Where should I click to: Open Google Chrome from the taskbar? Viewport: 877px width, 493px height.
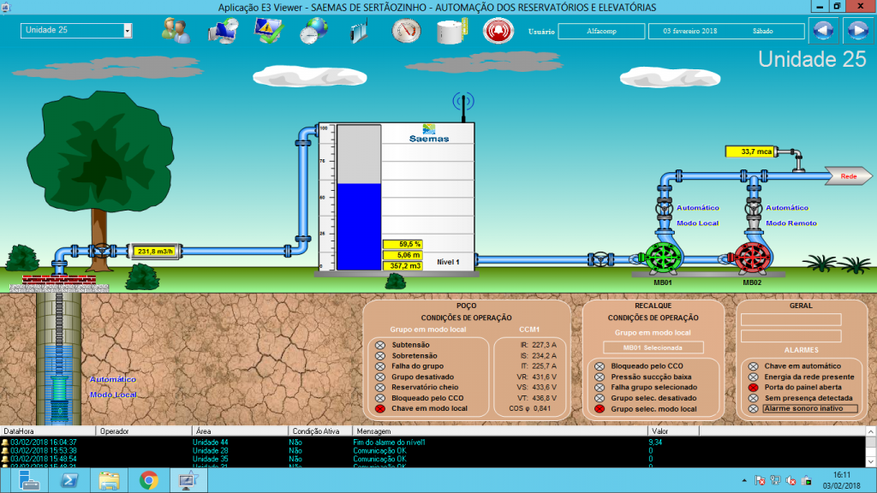click(x=148, y=480)
